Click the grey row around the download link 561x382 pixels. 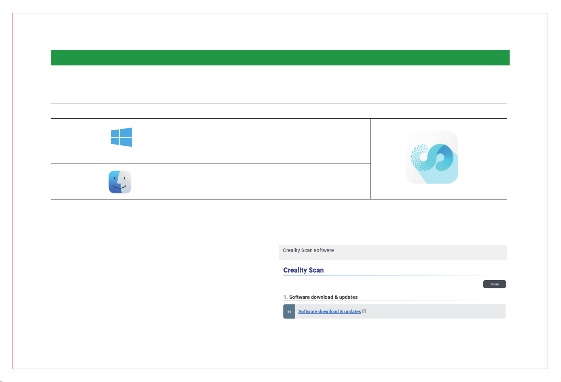pyautogui.click(x=394, y=311)
